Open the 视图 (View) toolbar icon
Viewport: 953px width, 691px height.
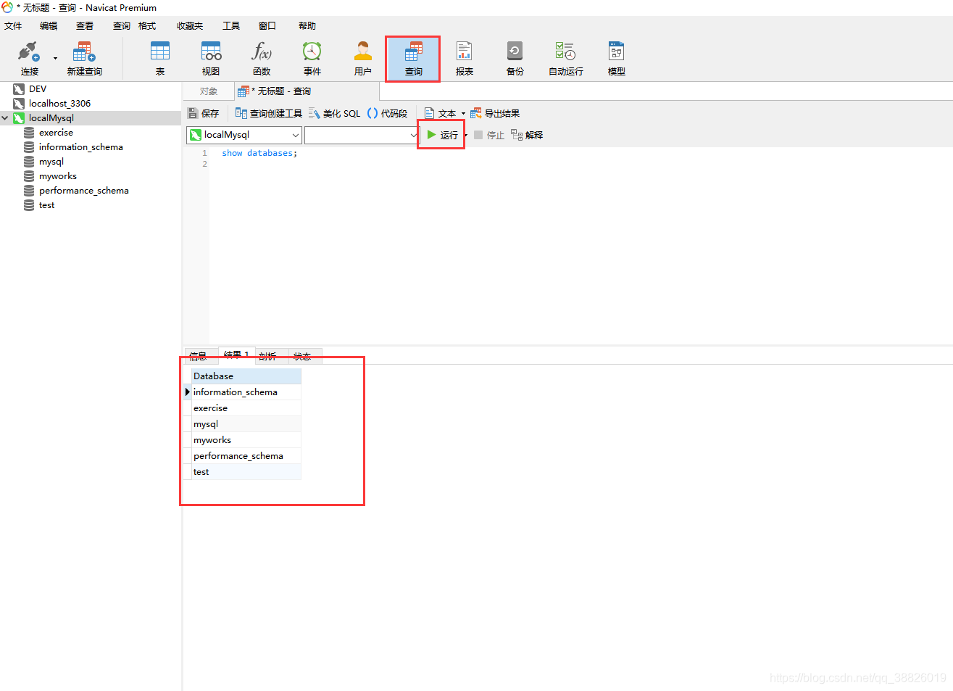[x=211, y=58]
